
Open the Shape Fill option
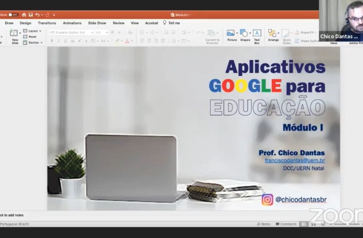[x=305, y=32]
